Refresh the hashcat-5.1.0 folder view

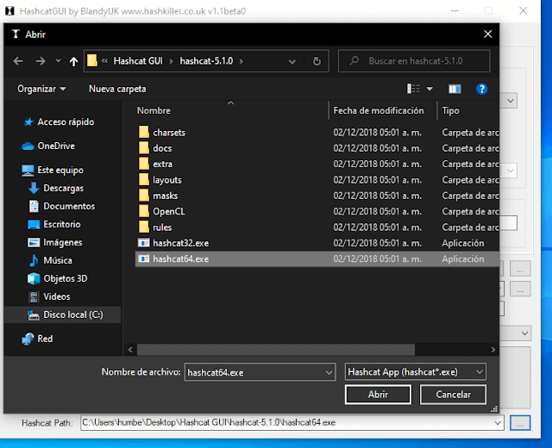coord(317,61)
